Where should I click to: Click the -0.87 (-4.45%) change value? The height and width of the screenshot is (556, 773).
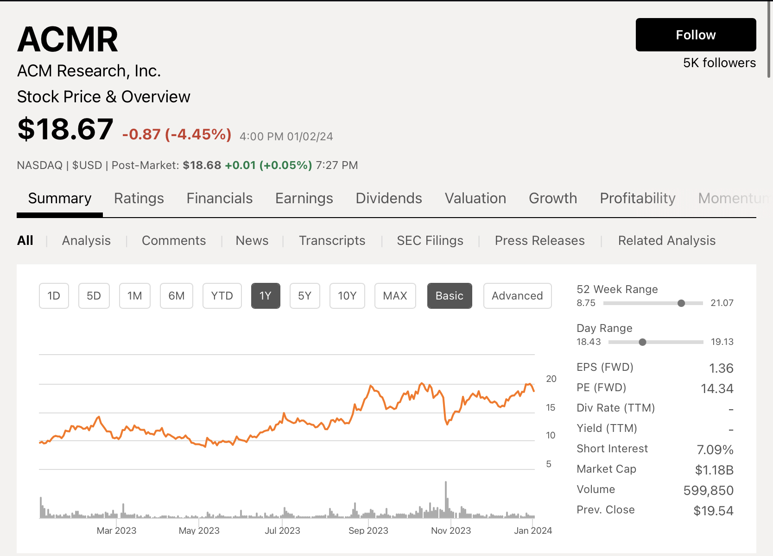(x=177, y=134)
